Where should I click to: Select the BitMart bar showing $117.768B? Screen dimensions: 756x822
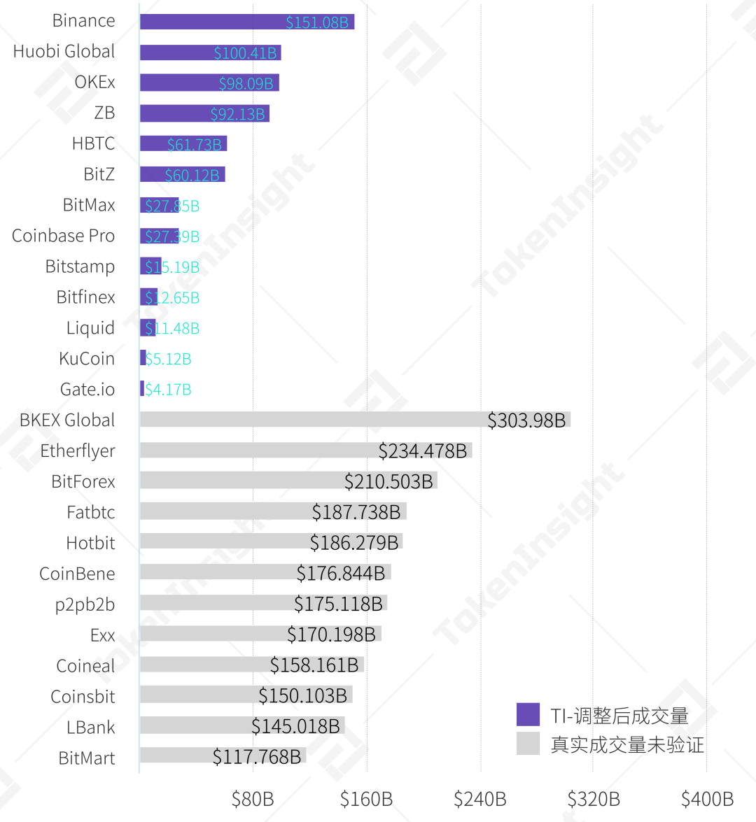point(222,756)
